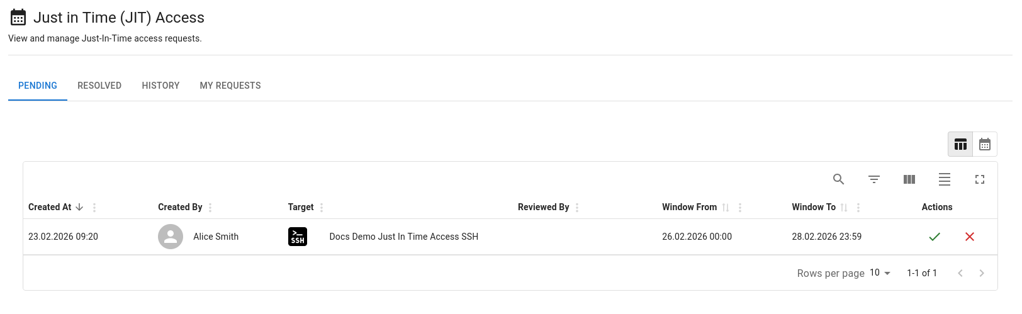The width and height of the screenshot is (1022, 314).
Task: Sort by Created At column
Action: pos(50,207)
